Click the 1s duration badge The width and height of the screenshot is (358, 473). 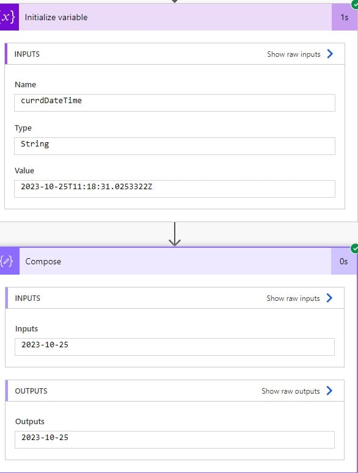click(x=345, y=17)
